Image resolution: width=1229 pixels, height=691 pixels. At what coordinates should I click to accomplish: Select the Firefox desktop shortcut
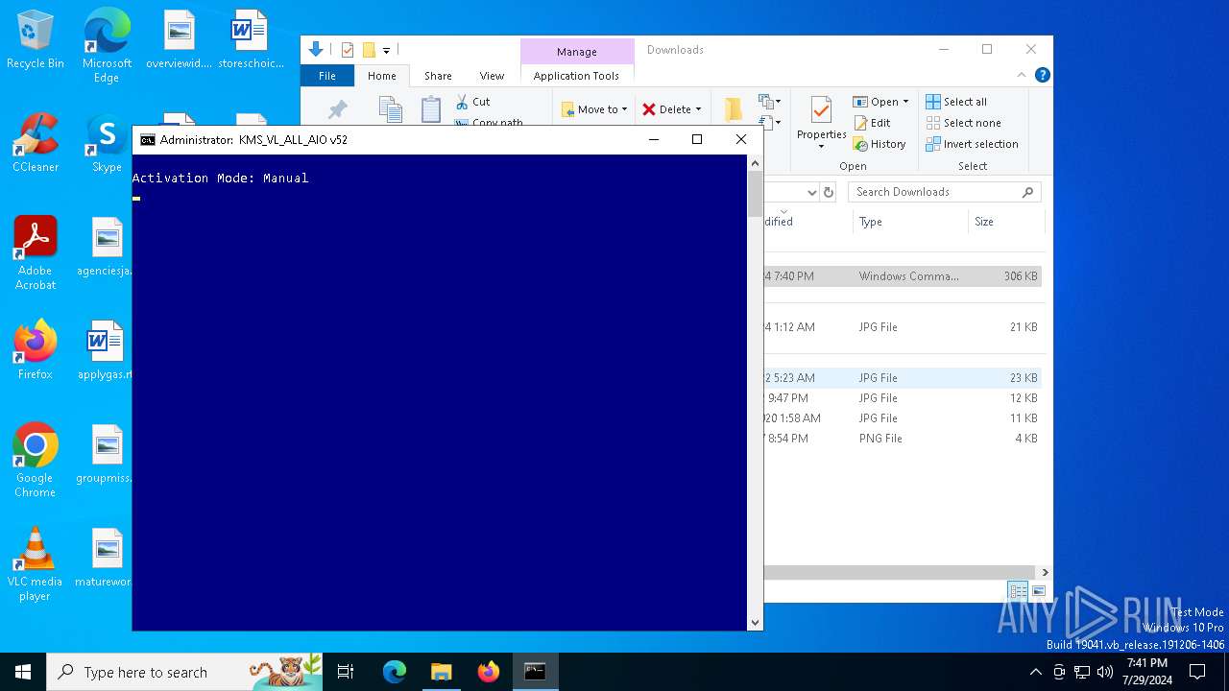click(36, 350)
